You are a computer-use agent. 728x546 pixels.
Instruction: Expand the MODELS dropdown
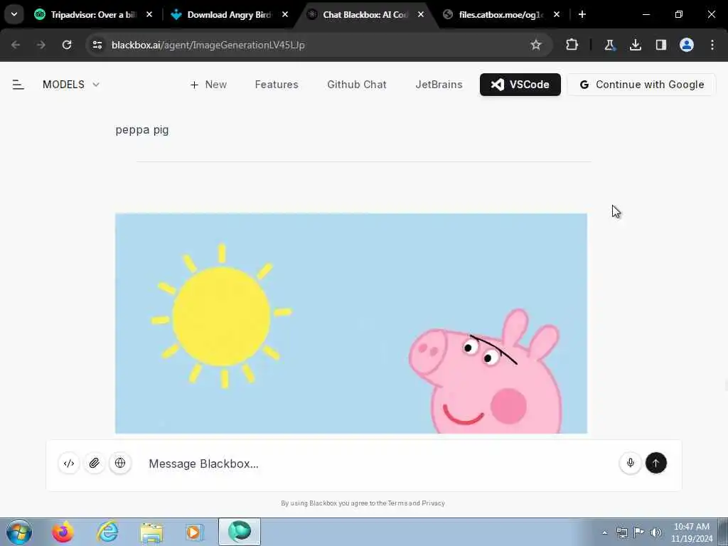pyautogui.click(x=71, y=85)
